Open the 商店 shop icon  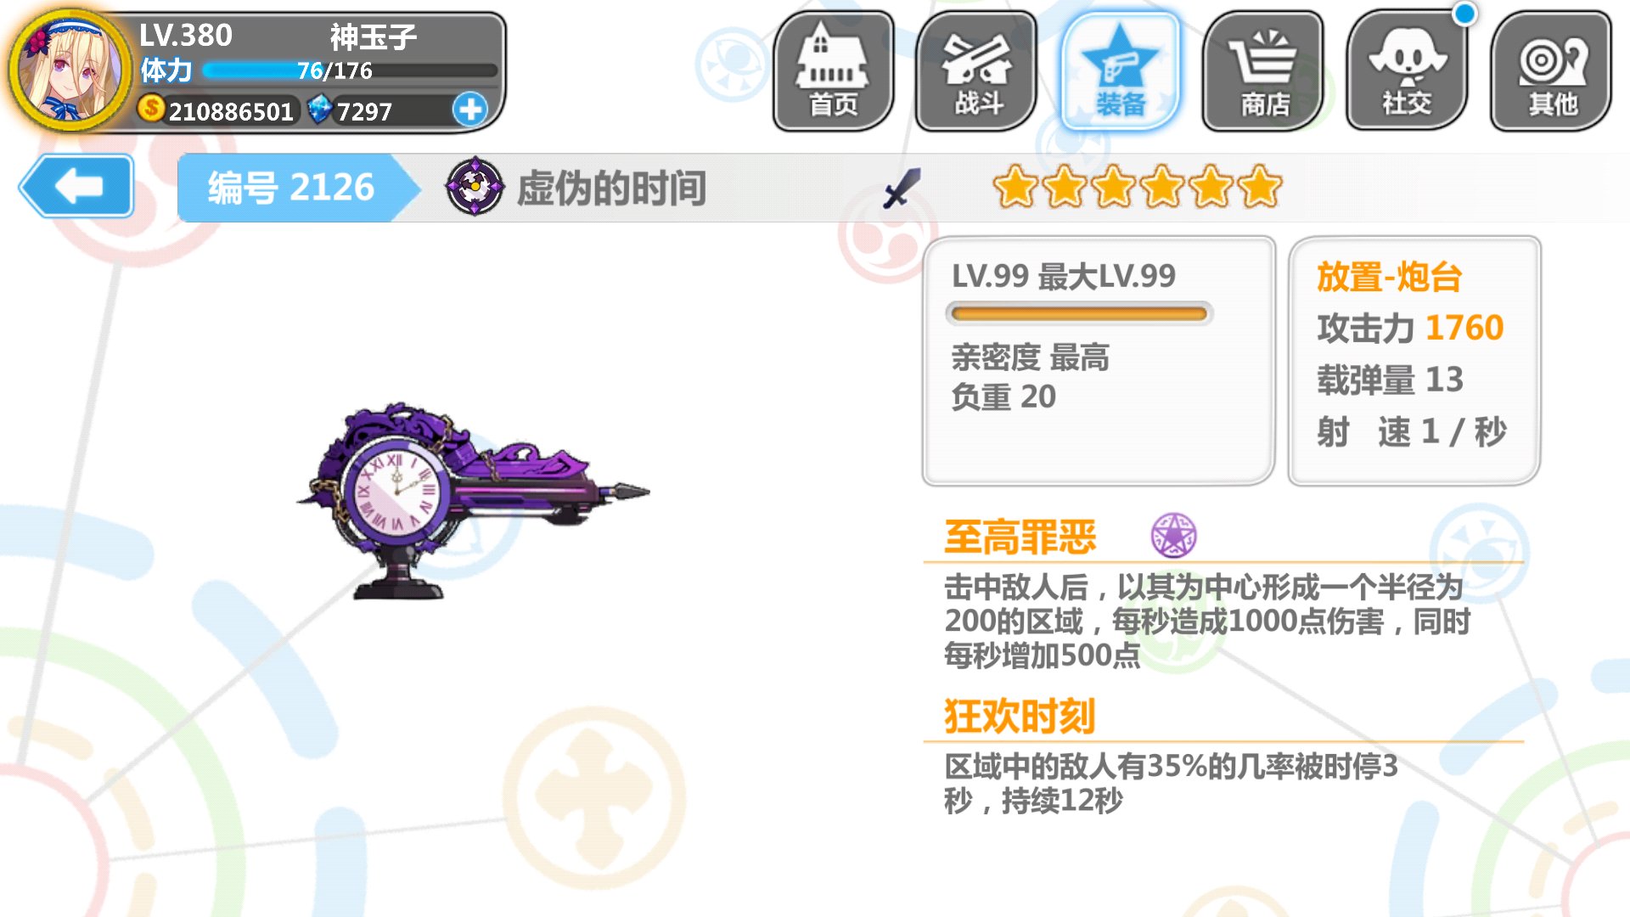1264,71
